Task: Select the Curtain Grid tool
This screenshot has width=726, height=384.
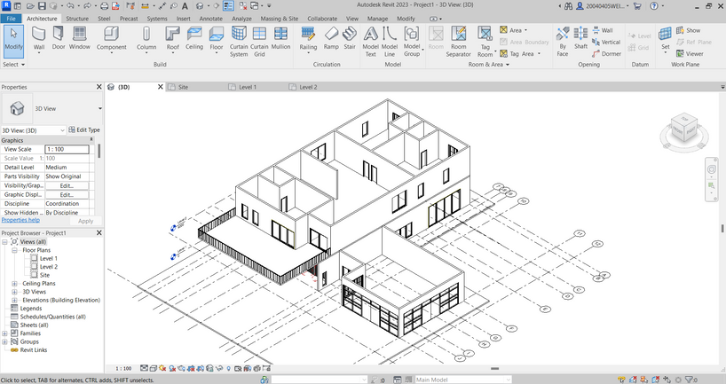Action: pos(259,41)
